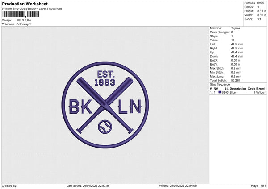Click the 'Created By:' footer label
The width and height of the screenshot is (268, 189).
(9, 186)
